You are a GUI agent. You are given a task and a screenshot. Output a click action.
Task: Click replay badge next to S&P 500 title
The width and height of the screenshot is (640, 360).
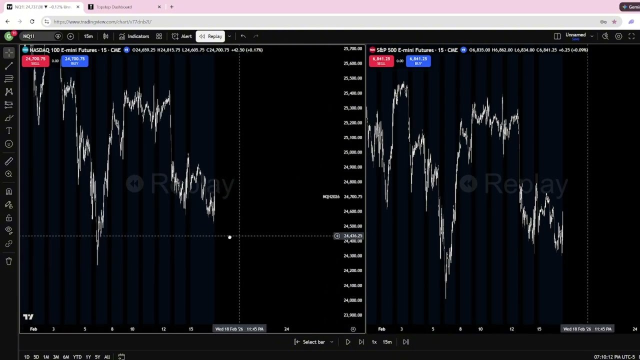(463, 49)
